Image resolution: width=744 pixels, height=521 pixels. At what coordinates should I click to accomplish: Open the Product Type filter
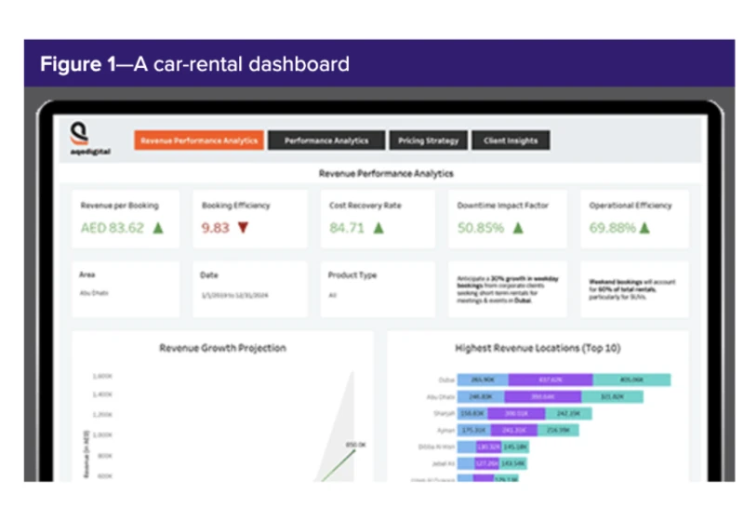378,289
